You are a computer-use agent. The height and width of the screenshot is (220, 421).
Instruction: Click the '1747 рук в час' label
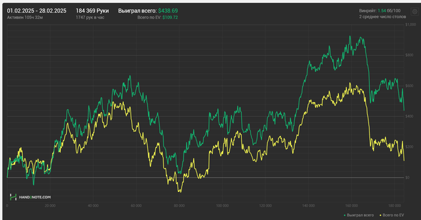[x=90, y=17]
